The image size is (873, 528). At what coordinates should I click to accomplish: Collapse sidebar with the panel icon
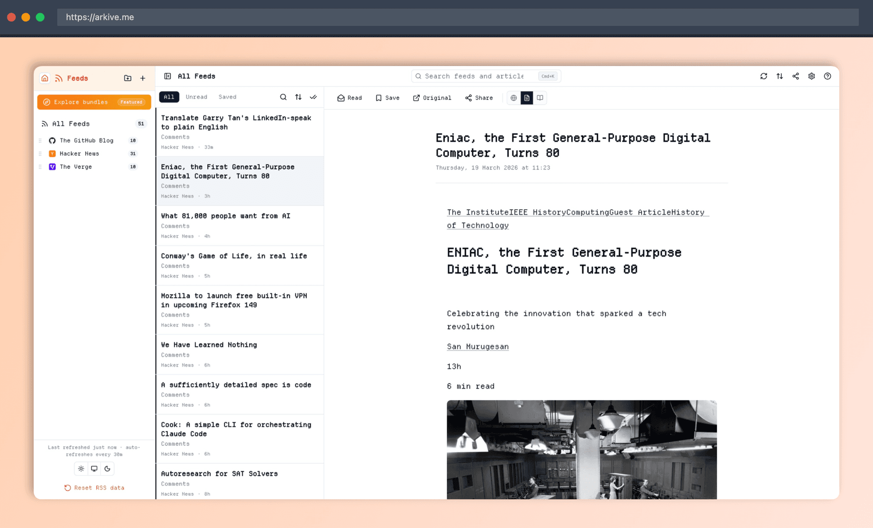click(167, 76)
